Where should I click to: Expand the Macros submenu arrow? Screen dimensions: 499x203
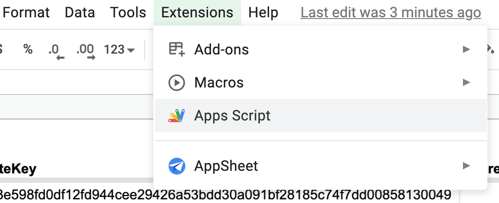tap(467, 82)
